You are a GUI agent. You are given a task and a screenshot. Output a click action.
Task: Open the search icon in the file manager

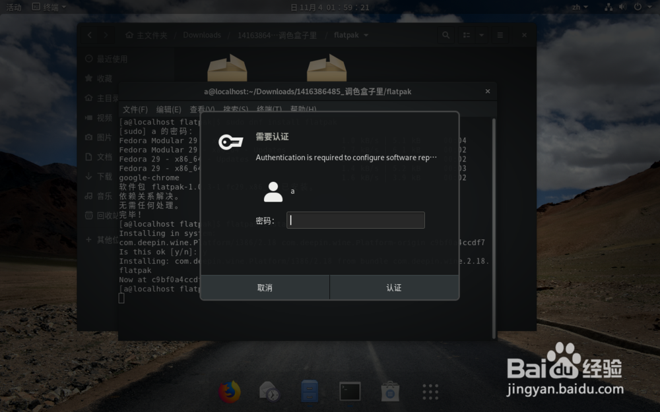click(x=445, y=35)
